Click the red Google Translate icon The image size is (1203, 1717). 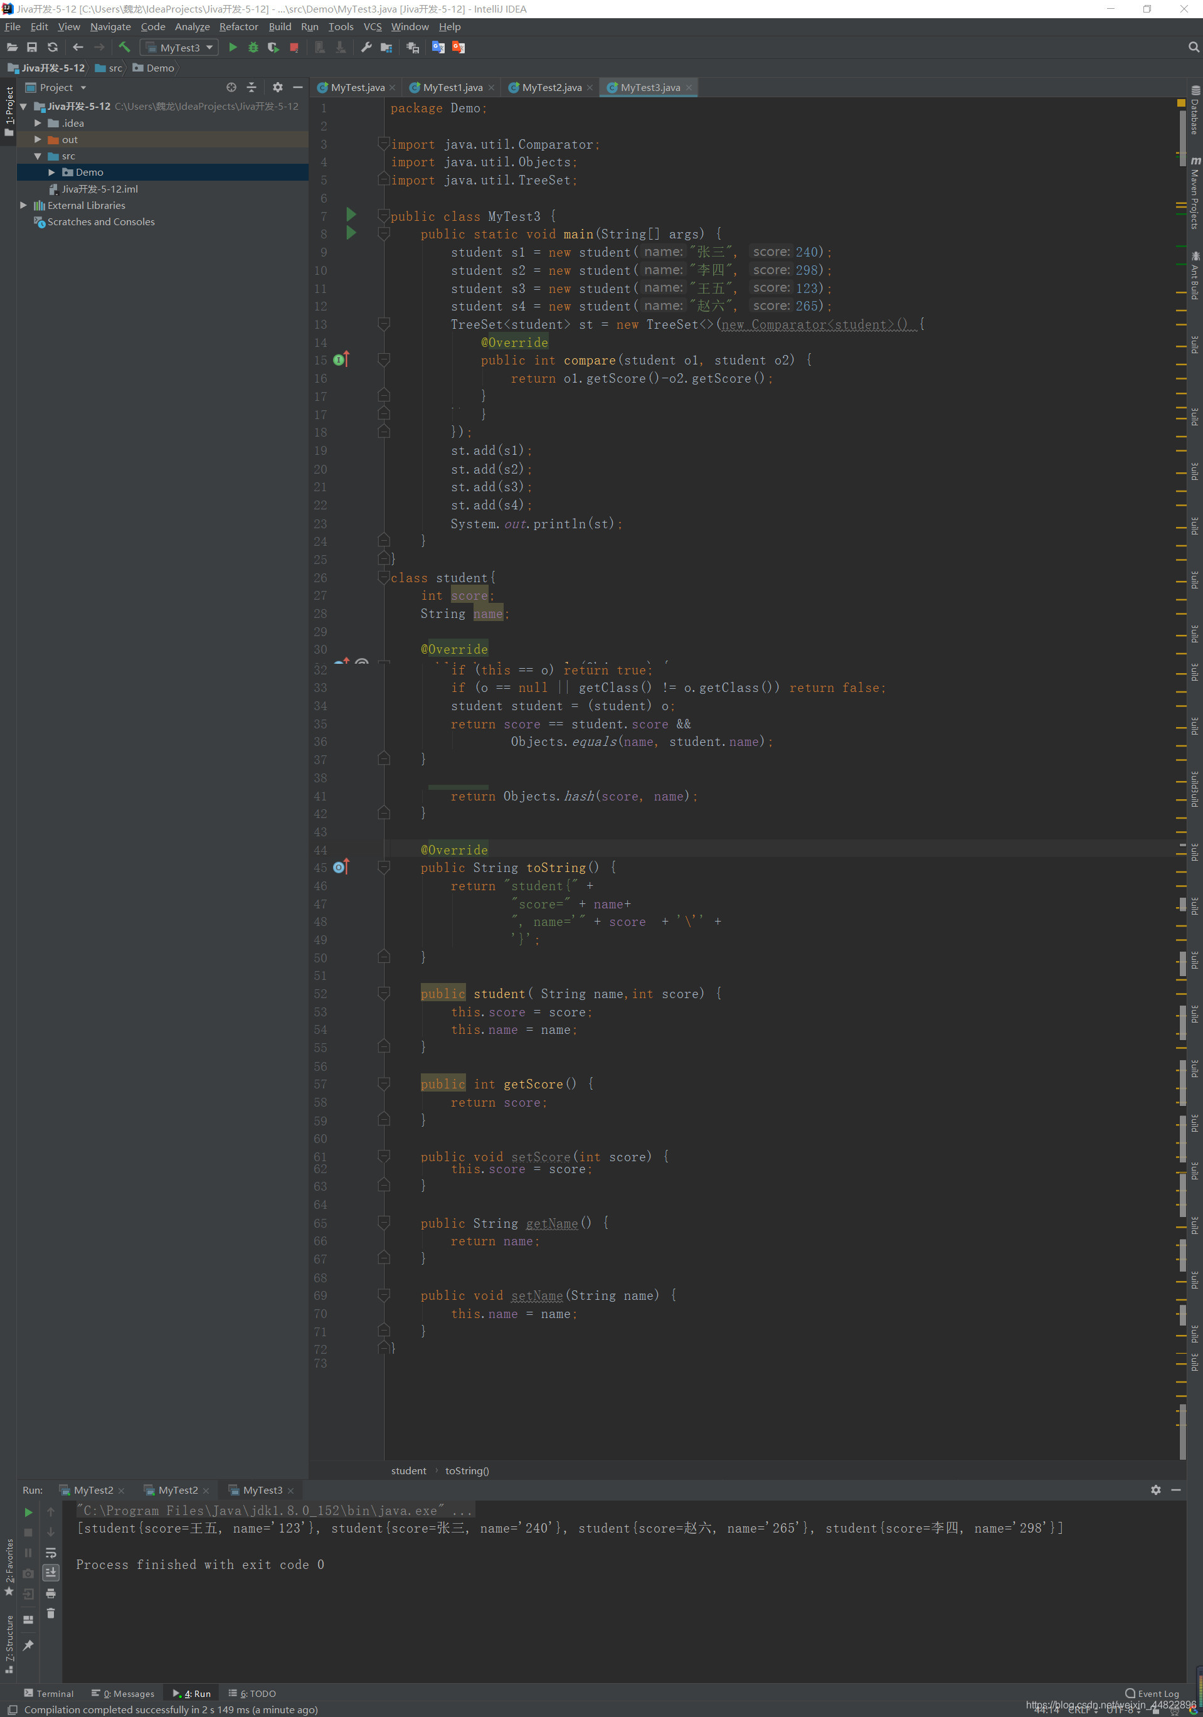point(458,47)
